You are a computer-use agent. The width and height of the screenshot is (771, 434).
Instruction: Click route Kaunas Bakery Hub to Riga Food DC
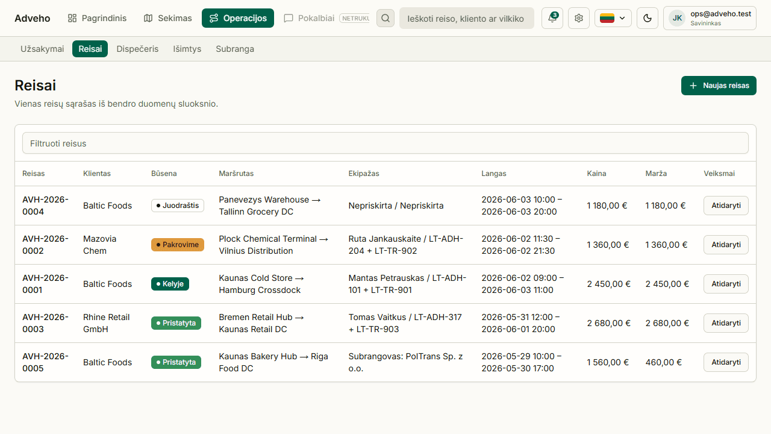click(x=273, y=362)
